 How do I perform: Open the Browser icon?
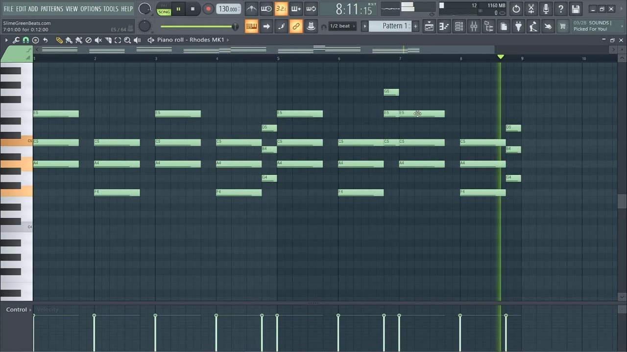coord(488,26)
